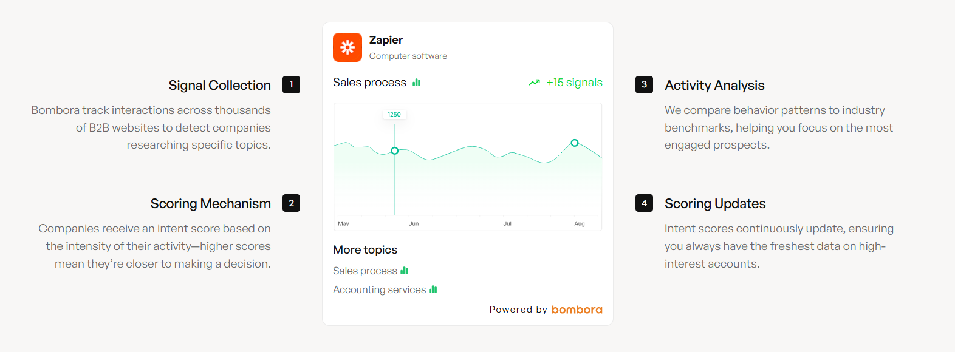Screen dimensions: 955x352
Task: Click bar icon next to Sales process topic
Action: click(405, 271)
